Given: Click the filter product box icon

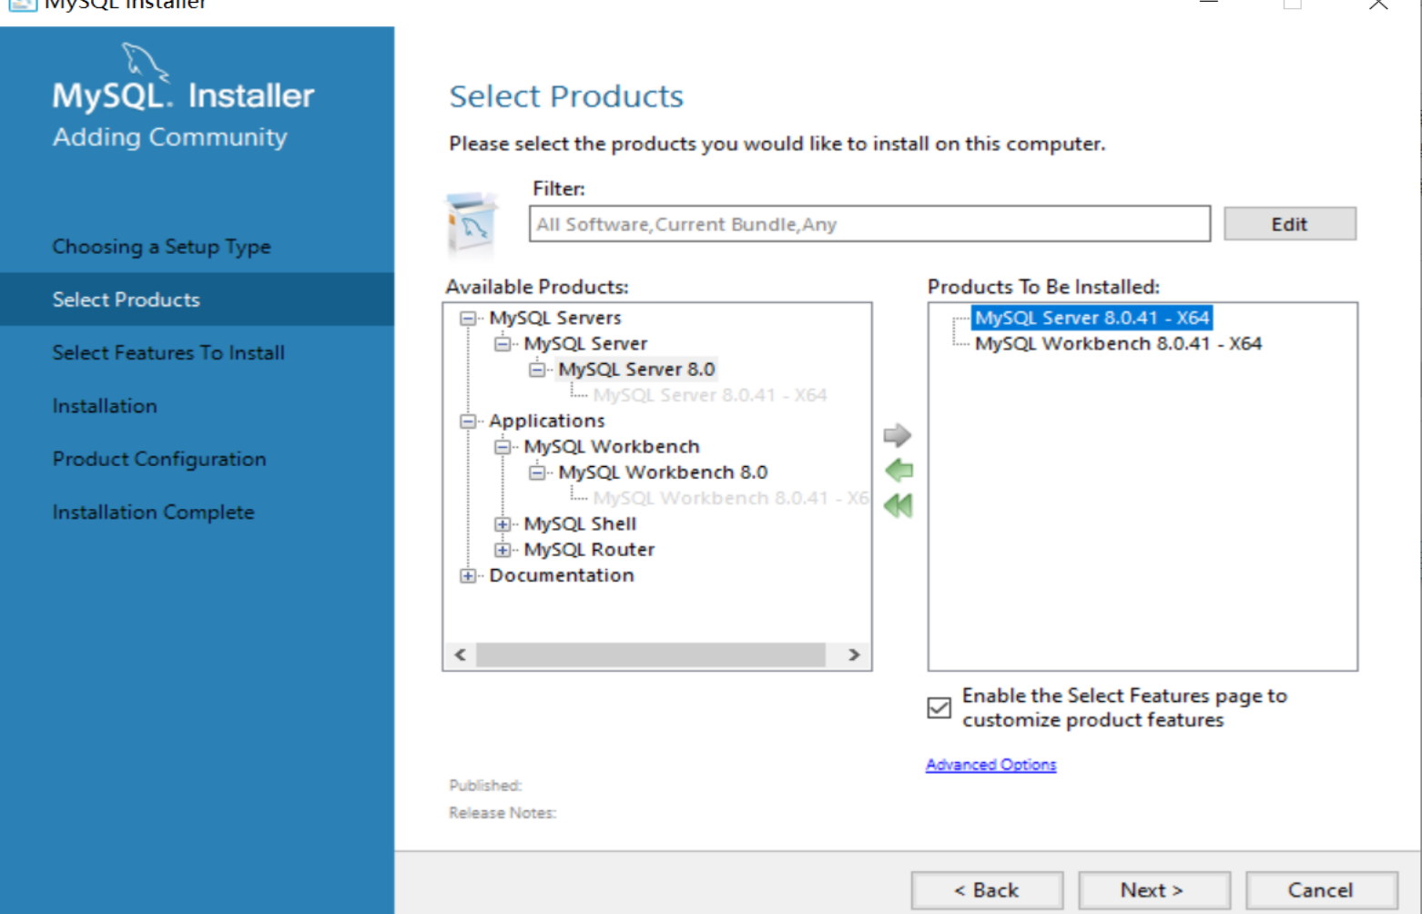Looking at the screenshot, I should pos(472,223).
